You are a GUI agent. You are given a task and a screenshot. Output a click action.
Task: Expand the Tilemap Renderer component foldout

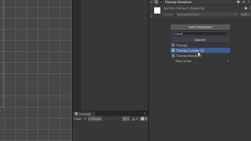tap(152, 2)
